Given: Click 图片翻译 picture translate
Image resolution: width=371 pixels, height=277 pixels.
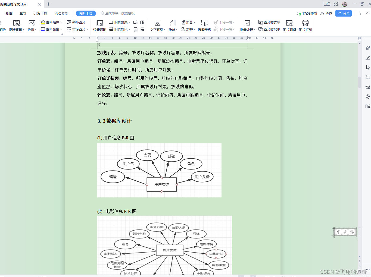Looking at the screenshot, I should coord(289,26).
